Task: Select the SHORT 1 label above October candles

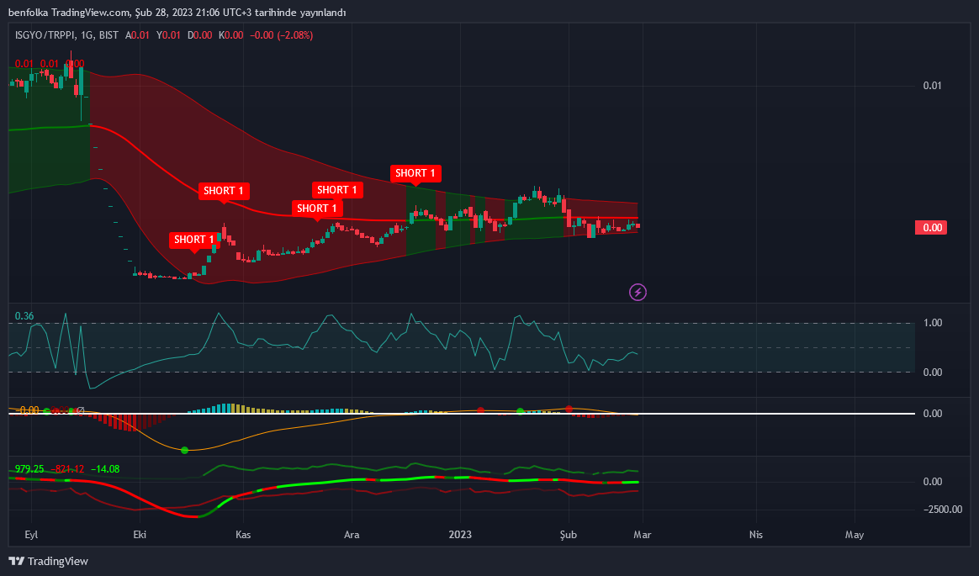Action: point(193,240)
